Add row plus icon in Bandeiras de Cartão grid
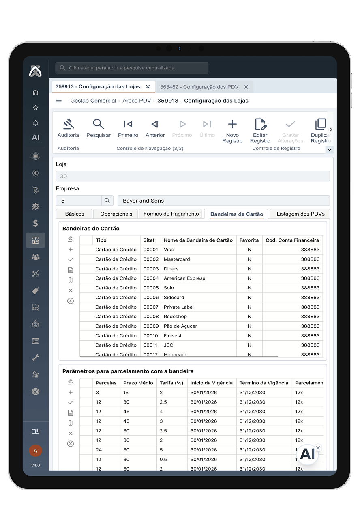 (71, 249)
